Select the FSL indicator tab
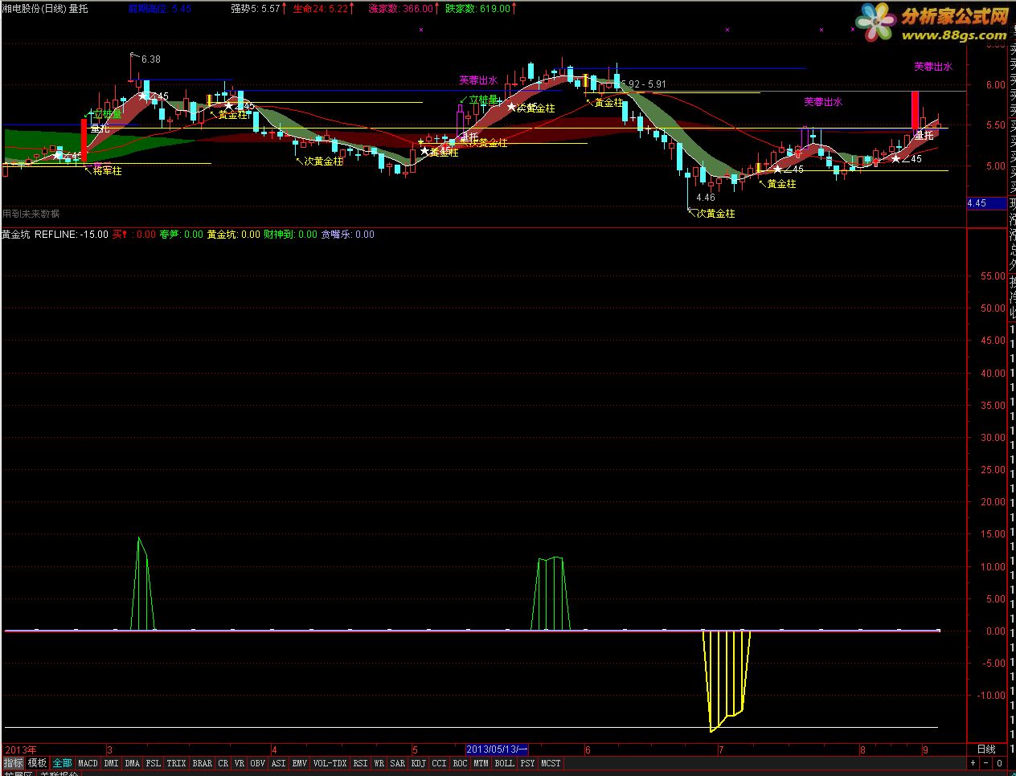This screenshot has width=1016, height=776. pyautogui.click(x=154, y=763)
